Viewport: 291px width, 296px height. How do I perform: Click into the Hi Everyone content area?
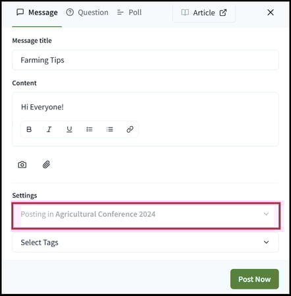[145, 107]
